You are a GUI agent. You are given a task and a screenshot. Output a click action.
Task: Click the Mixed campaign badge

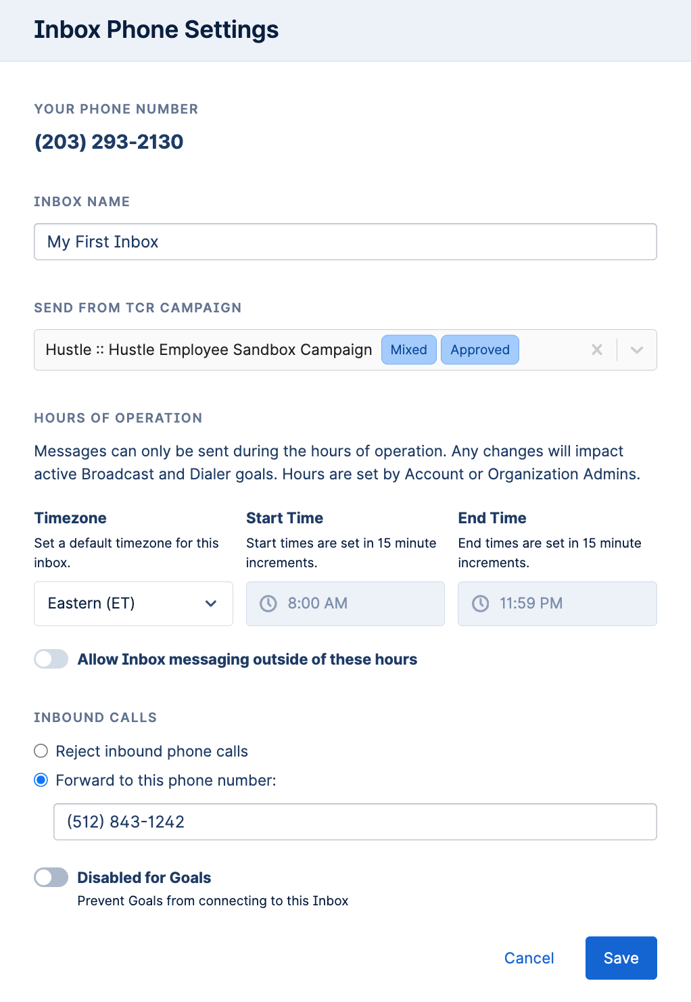pos(409,350)
